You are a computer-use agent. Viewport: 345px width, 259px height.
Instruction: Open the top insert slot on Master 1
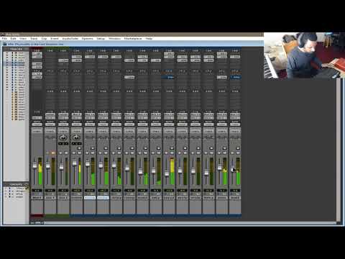click(37, 53)
